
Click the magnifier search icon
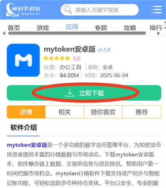68,10
